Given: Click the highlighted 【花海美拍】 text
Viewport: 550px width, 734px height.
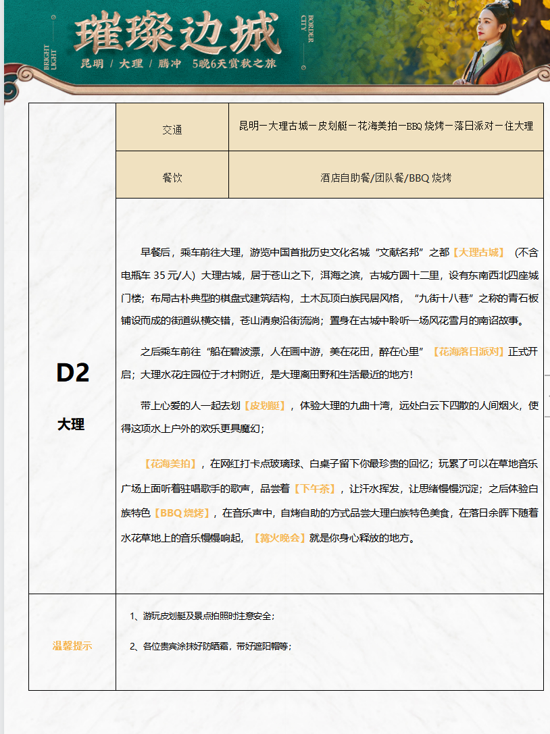Looking at the screenshot, I should tap(170, 464).
